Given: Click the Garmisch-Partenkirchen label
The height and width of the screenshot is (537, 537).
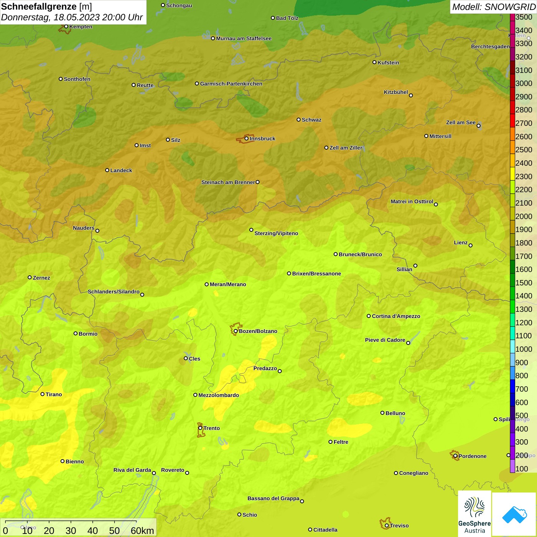Looking at the screenshot, I should click(x=231, y=84).
